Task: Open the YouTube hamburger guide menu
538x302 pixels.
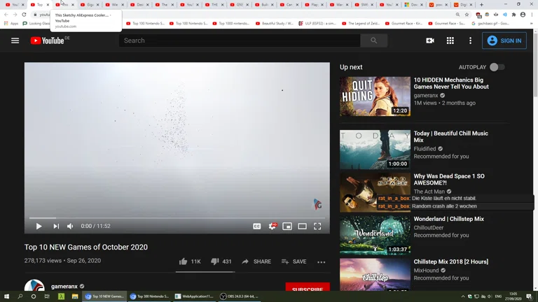Action: click(x=15, y=41)
